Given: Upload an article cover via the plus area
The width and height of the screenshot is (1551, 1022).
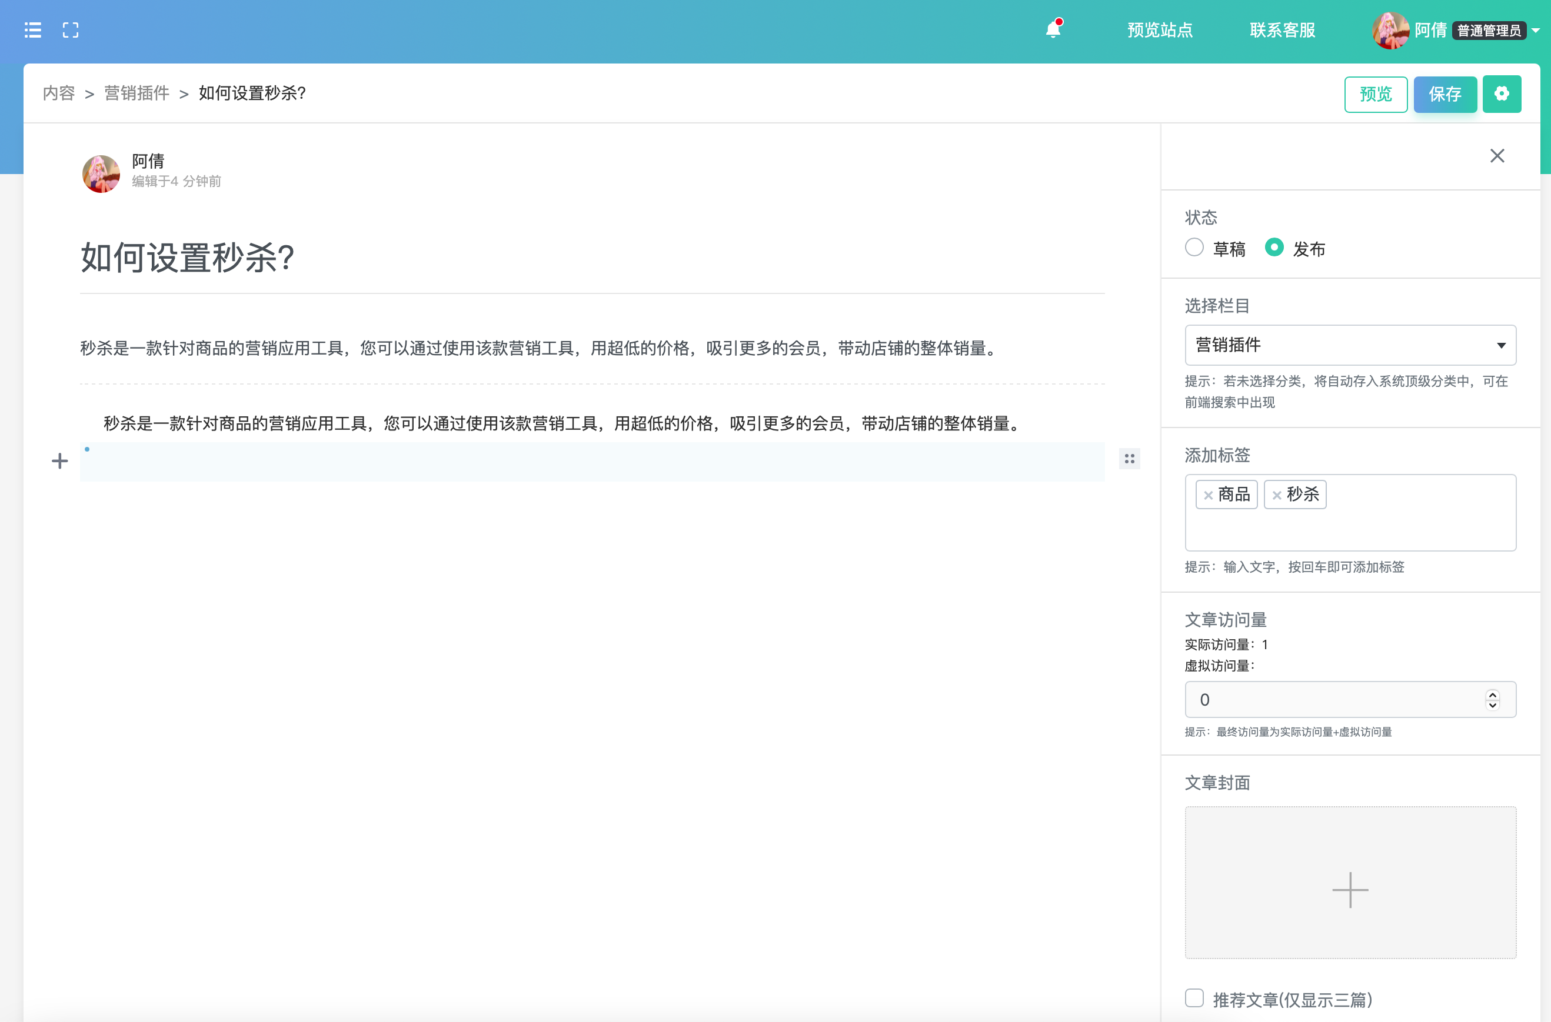Looking at the screenshot, I should point(1350,883).
